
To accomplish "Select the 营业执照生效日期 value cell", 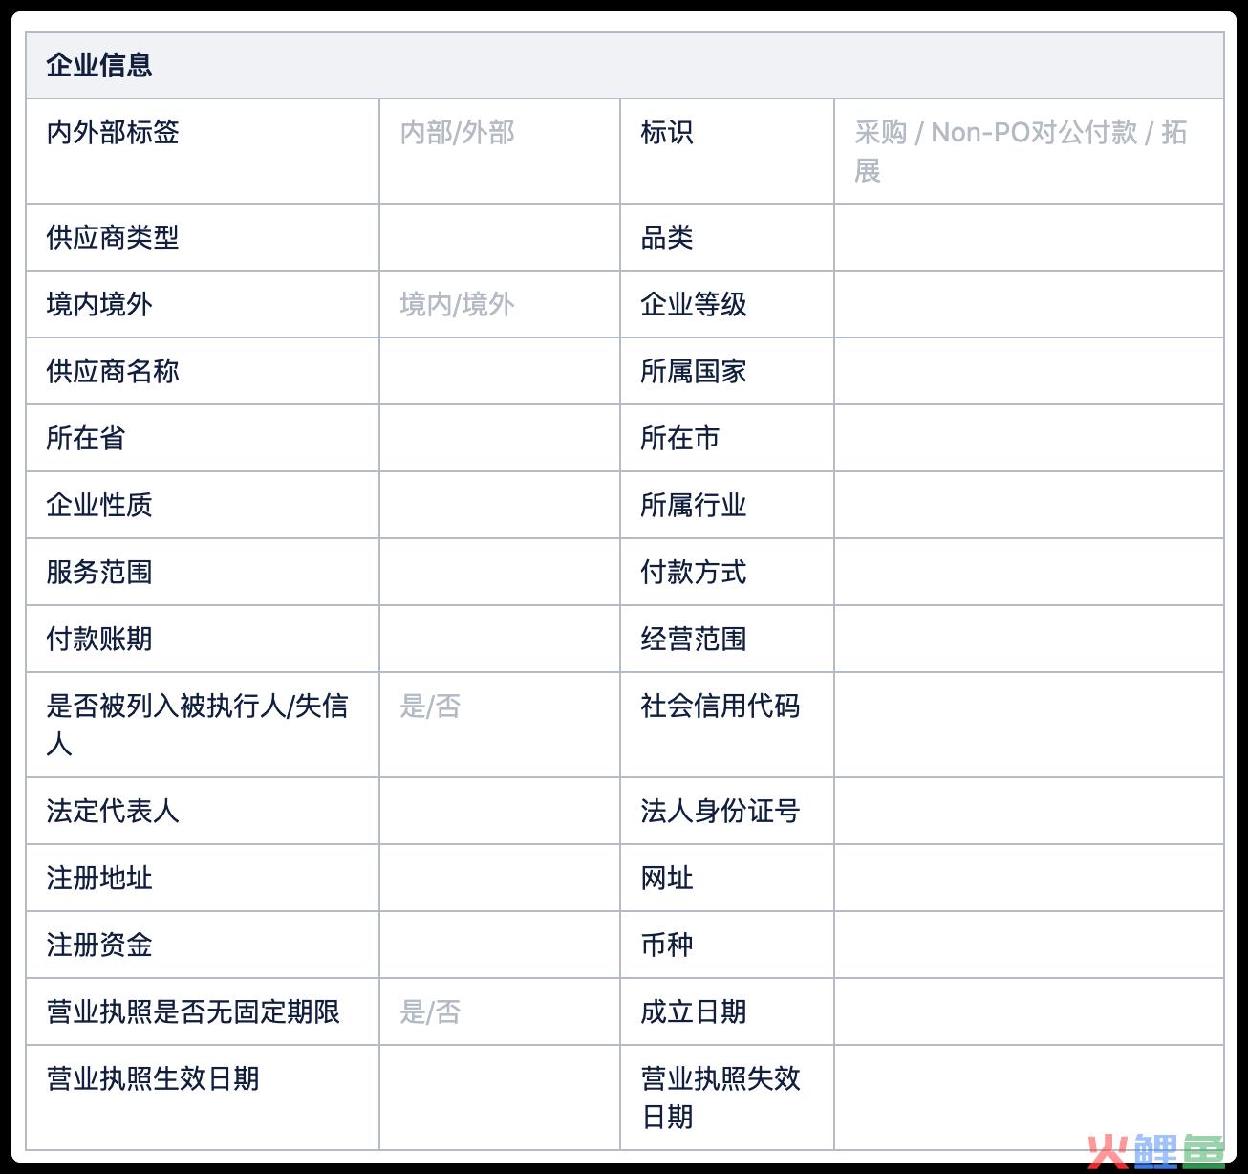I will coord(499,1098).
